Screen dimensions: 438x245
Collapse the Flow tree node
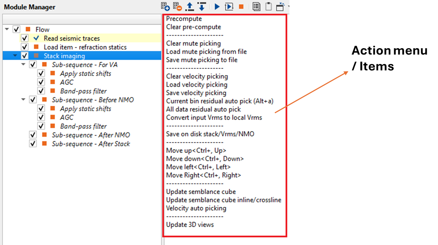(x=7, y=30)
